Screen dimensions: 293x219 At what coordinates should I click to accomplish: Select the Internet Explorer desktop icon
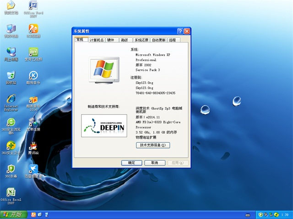click(x=11, y=99)
